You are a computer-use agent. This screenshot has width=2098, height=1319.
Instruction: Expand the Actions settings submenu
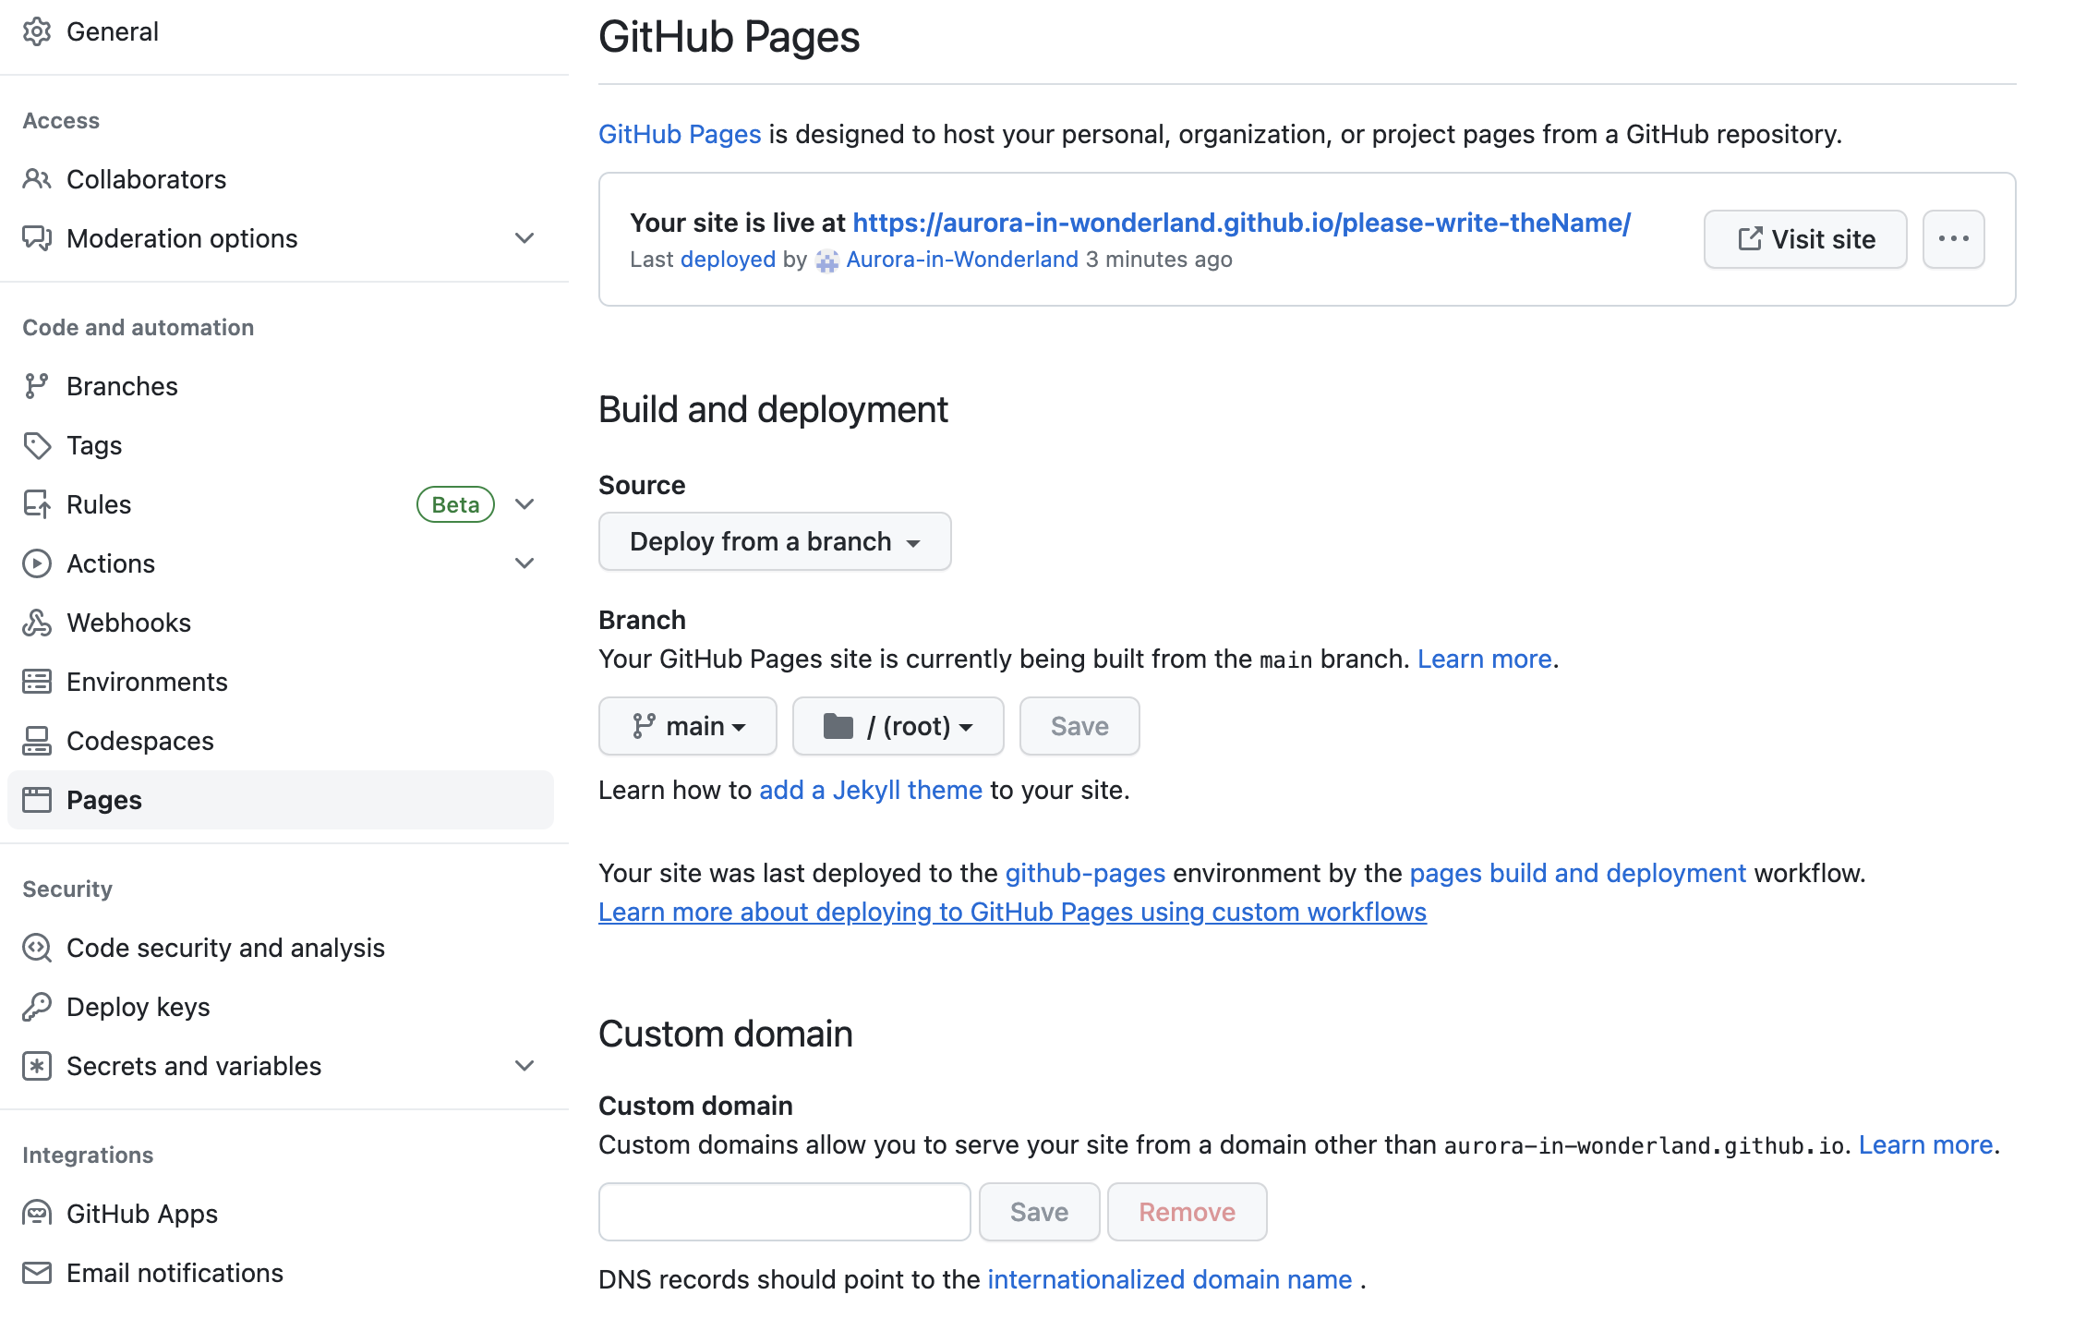click(x=524, y=563)
